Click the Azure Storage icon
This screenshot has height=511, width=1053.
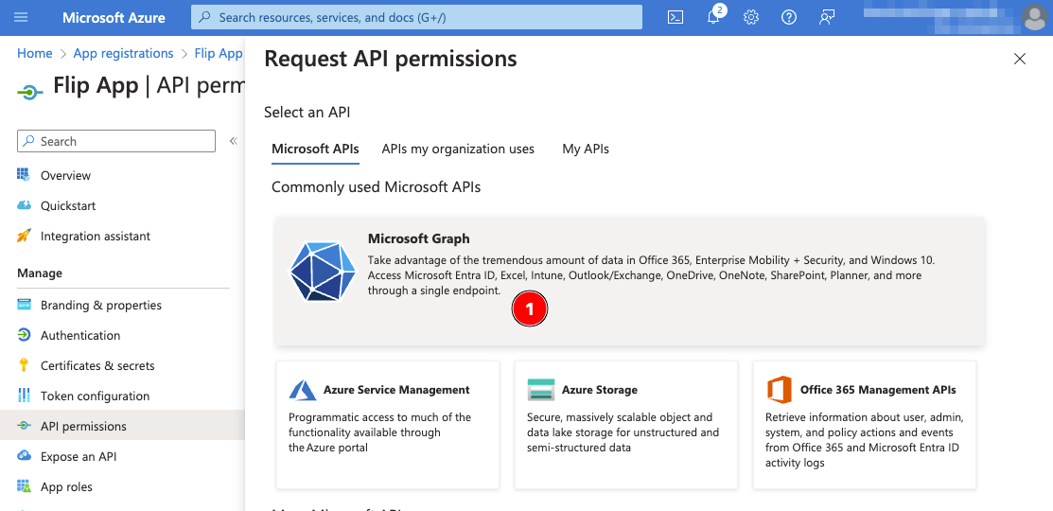pos(541,390)
